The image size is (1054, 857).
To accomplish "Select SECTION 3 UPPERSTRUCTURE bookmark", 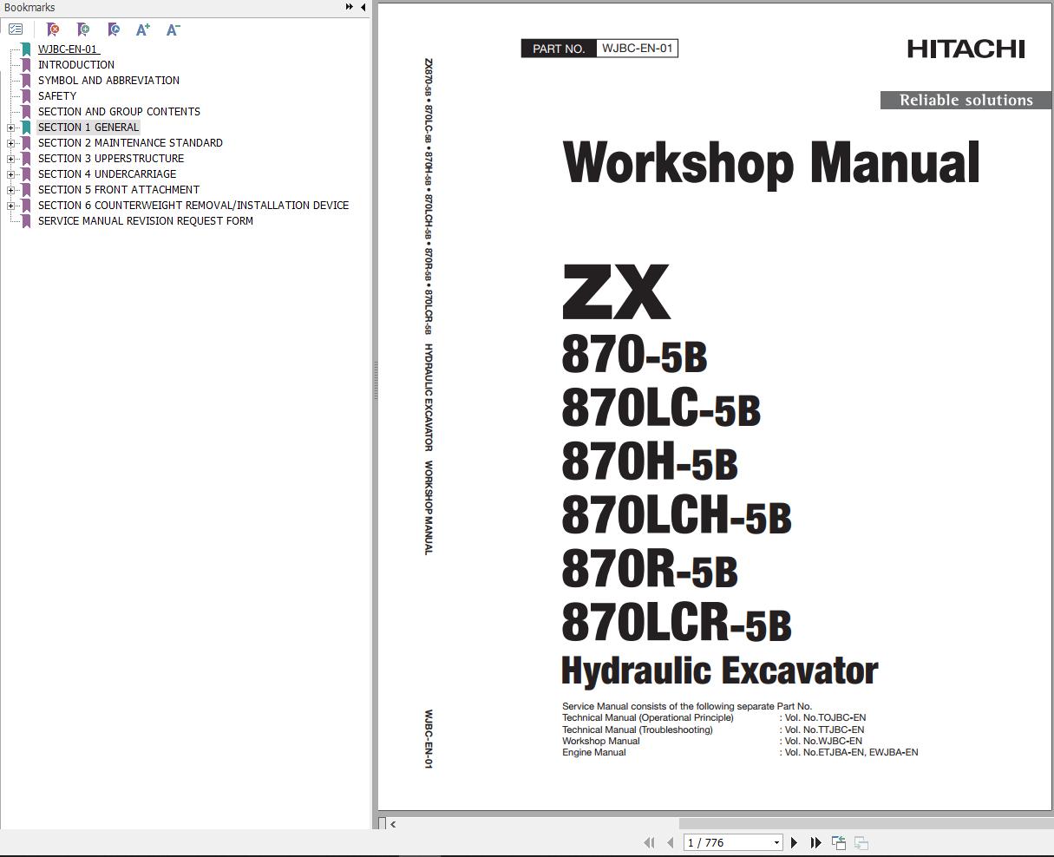I will point(111,159).
